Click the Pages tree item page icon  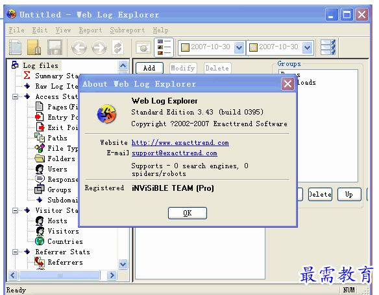pyautogui.click(x=39, y=106)
